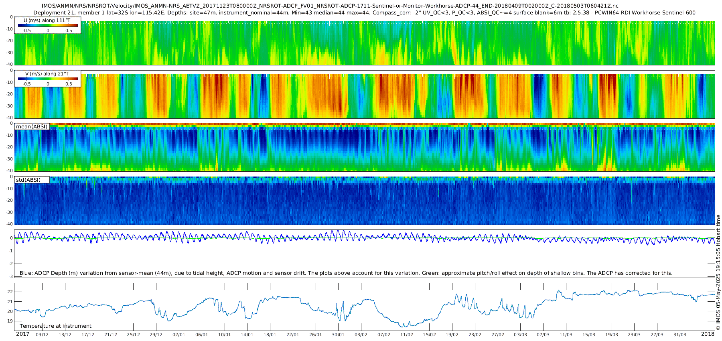Select the std(ABSI) panel label

[x=28, y=180]
